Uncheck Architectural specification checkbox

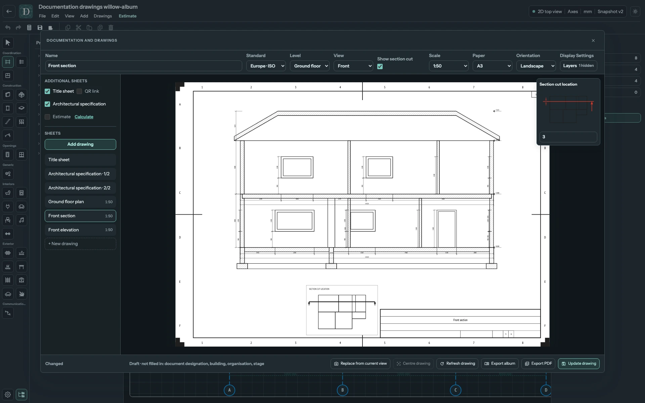click(x=47, y=104)
